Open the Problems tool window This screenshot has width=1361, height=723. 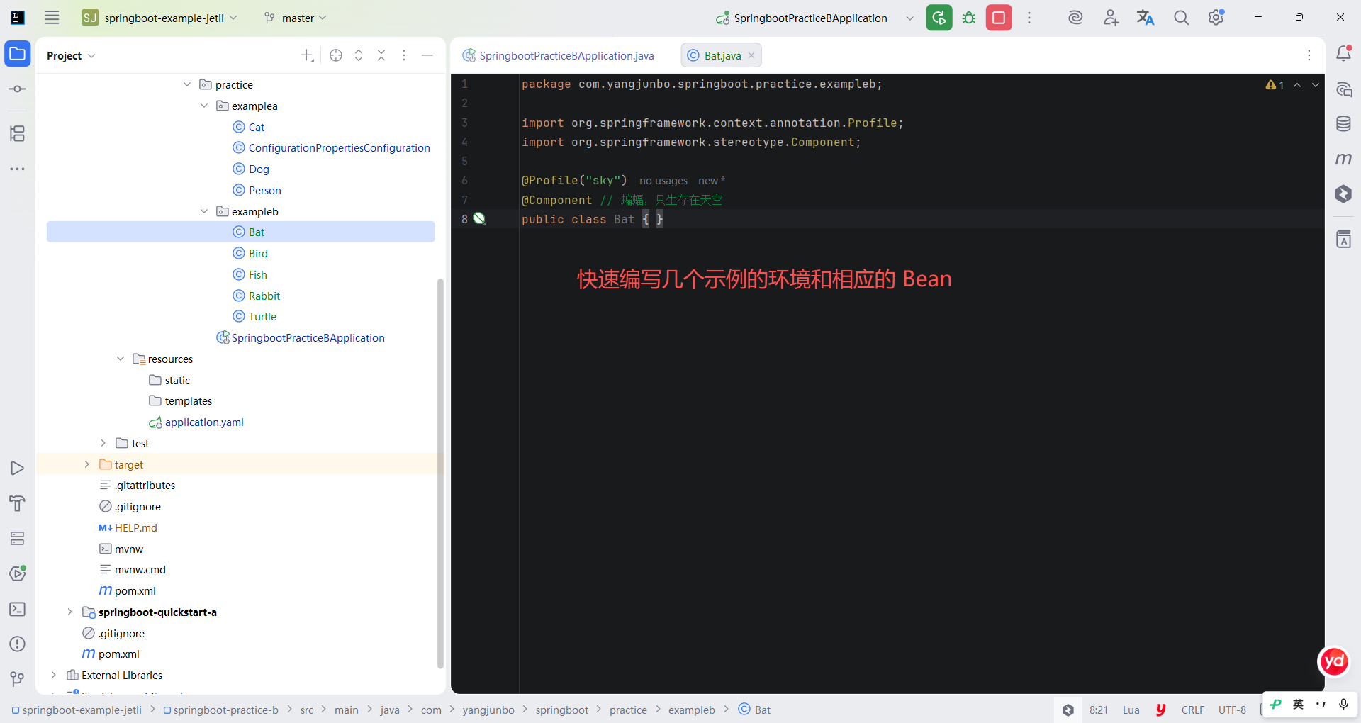[x=17, y=644]
